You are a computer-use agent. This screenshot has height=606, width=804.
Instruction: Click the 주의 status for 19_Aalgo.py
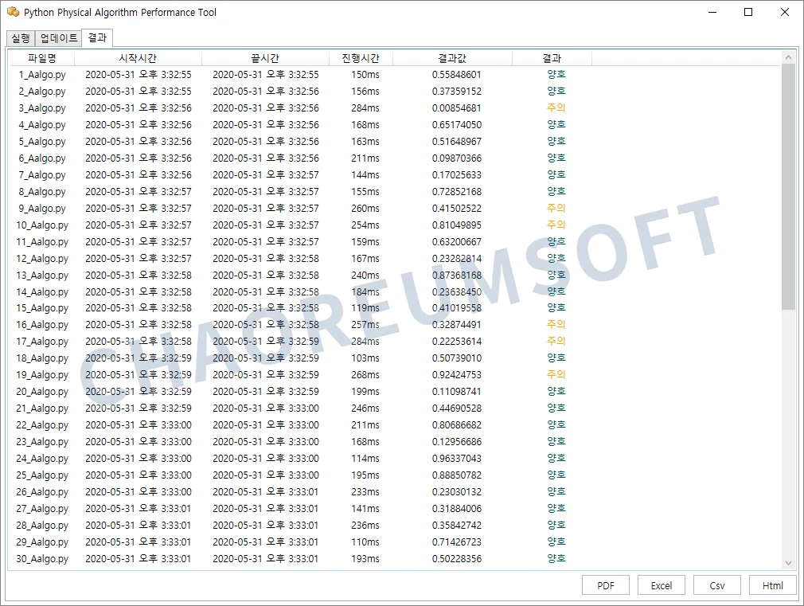[x=556, y=374]
